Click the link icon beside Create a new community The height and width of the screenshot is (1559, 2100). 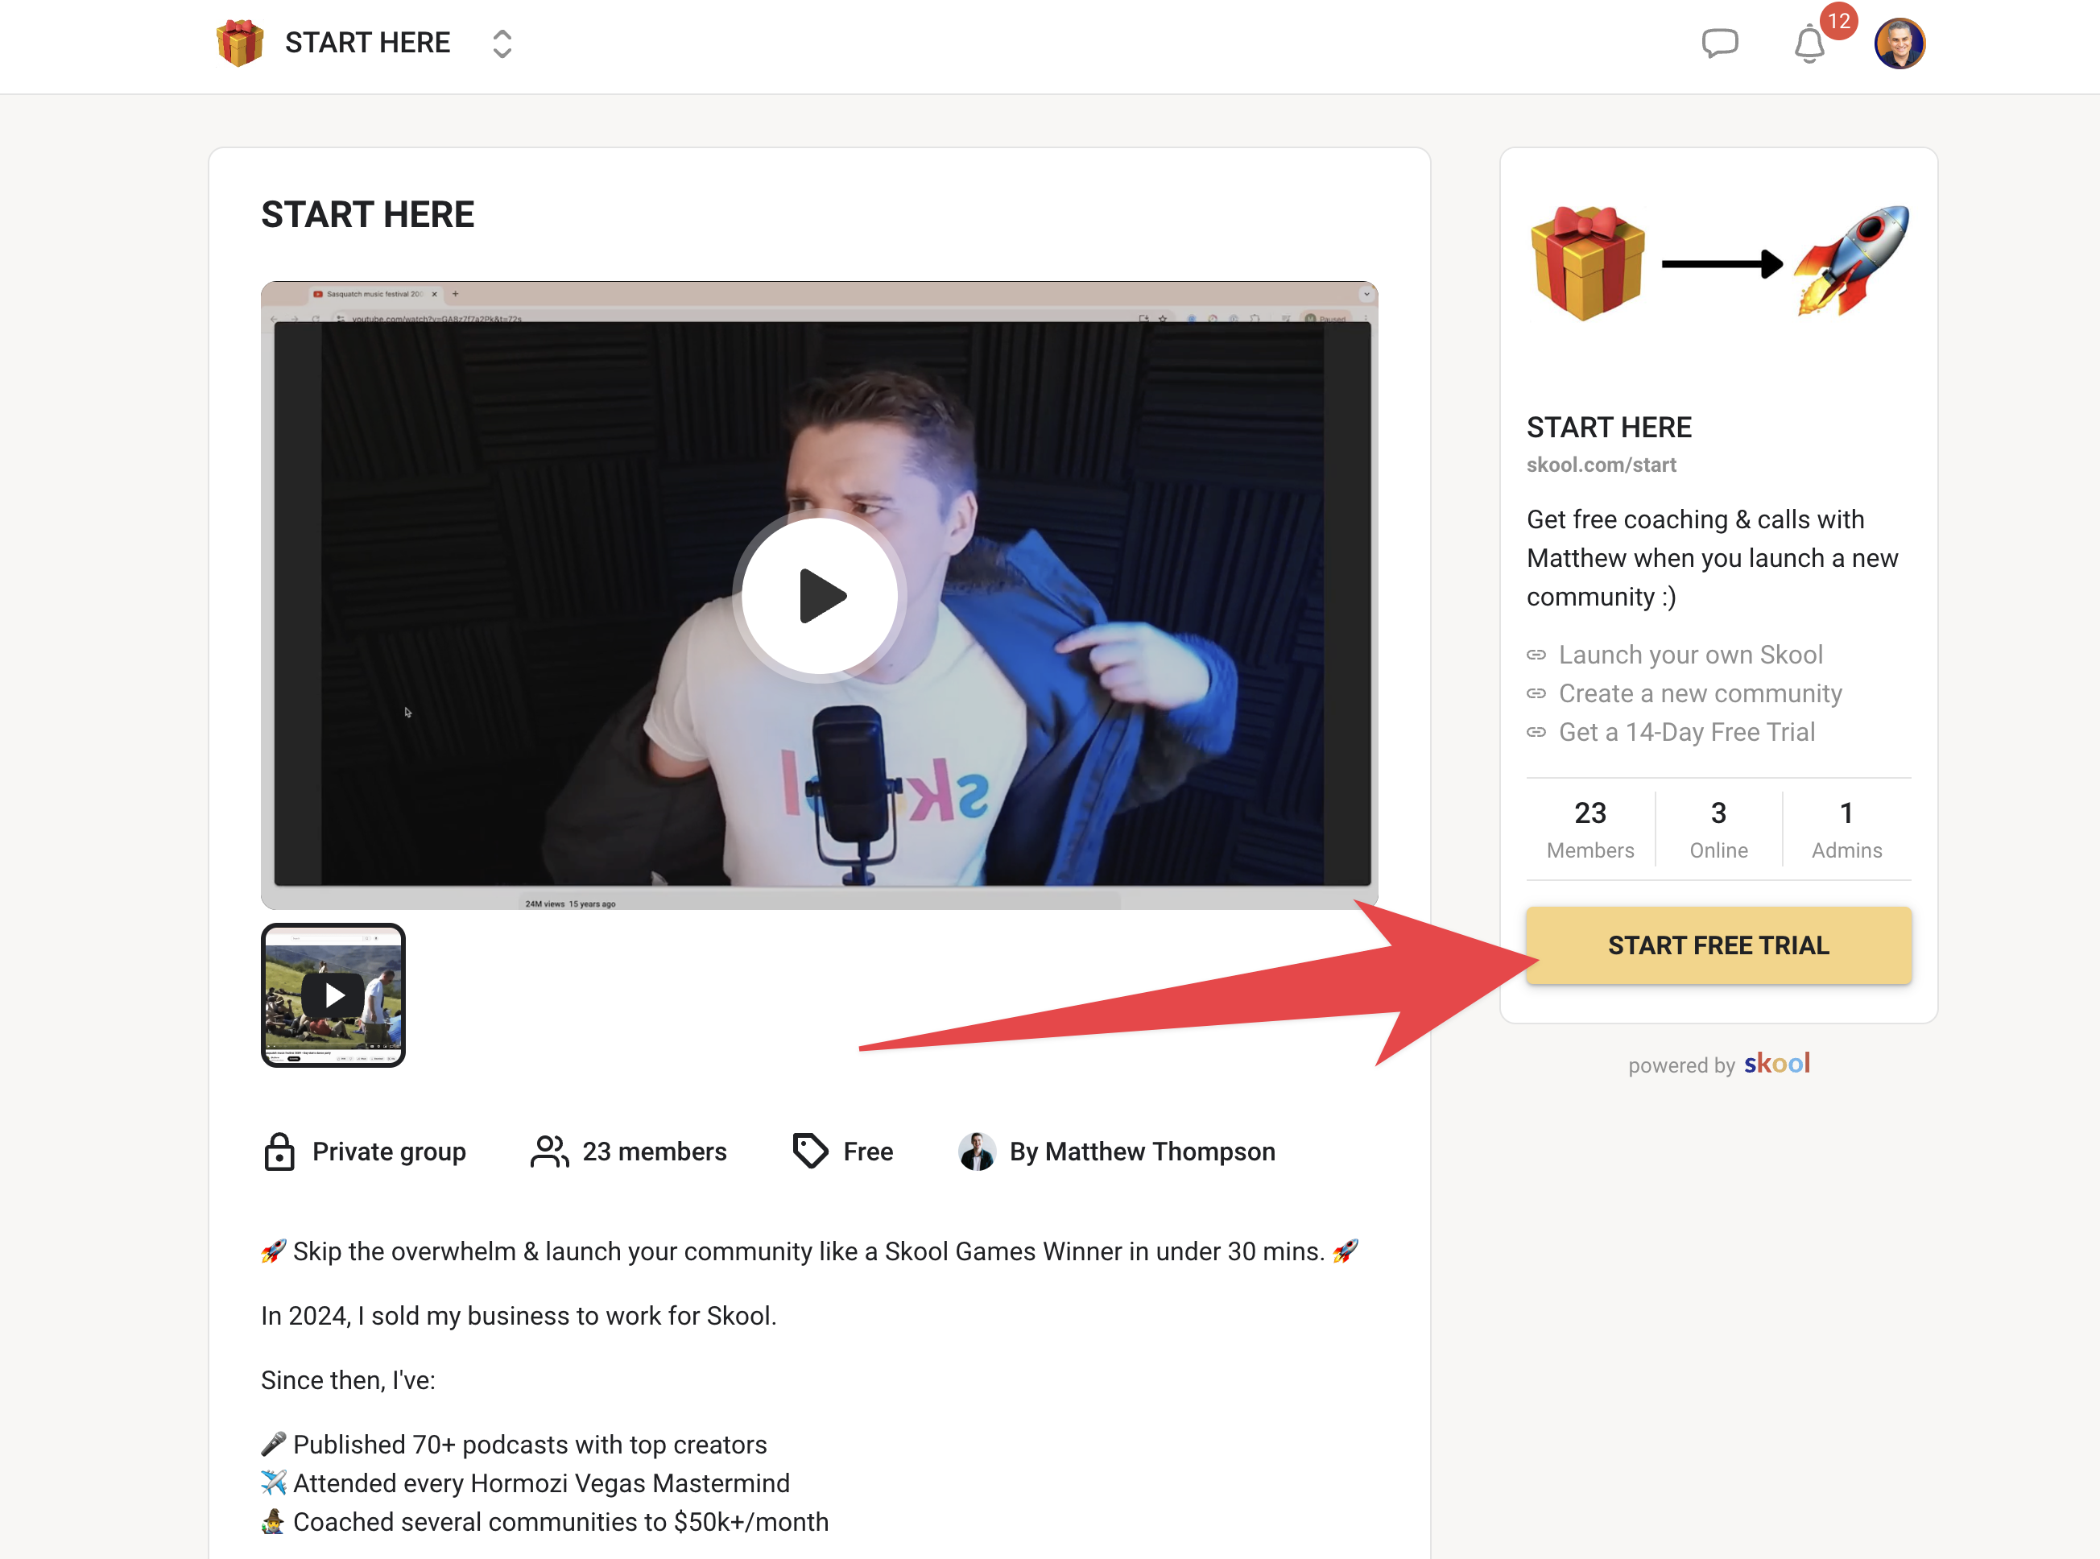coord(1538,693)
